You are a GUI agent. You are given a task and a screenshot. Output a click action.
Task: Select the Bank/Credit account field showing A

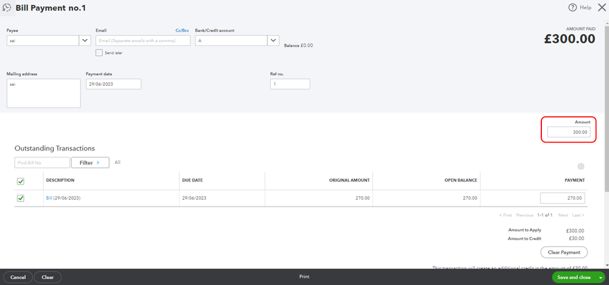click(231, 40)
